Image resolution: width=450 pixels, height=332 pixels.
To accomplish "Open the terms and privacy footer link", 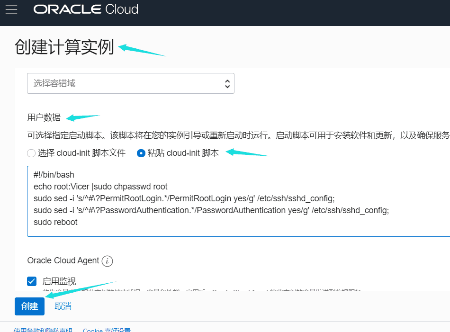I will pyautogui.click(x=43, y=330).
